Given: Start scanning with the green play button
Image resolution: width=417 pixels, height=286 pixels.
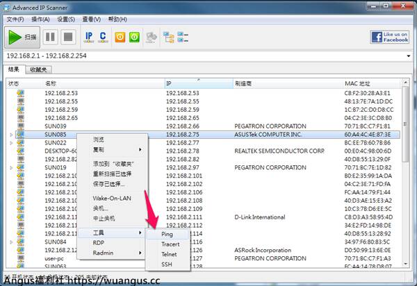Looking at the screenshot, I should coord(22,37).
